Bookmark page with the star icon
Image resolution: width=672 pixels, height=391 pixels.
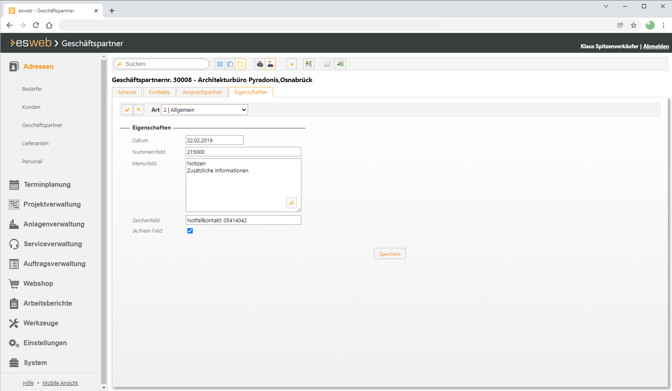[x=634, y=25]
